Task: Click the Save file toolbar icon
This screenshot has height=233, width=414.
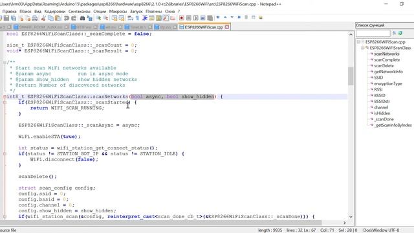Action: [x=6, y=18]
